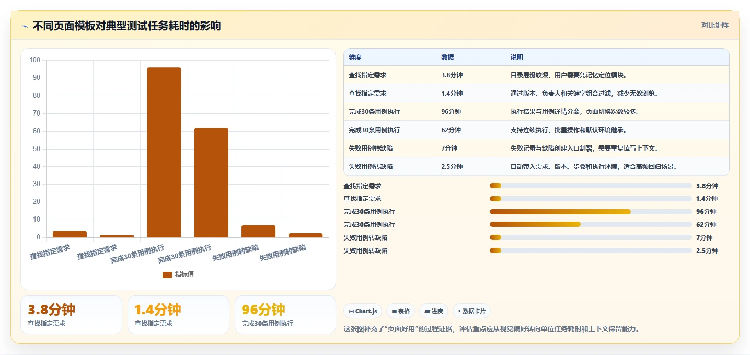The width and height of the screenshot is (750, 355).
Task: Click the progress bar labeled 3.8分钟
Action: coord(591,186)
